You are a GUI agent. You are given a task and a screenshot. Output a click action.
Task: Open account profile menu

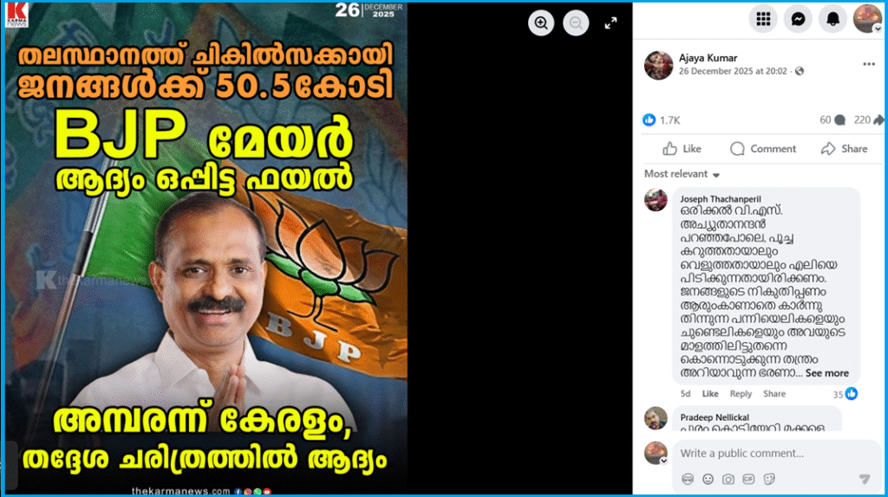[x=867, y=19]
